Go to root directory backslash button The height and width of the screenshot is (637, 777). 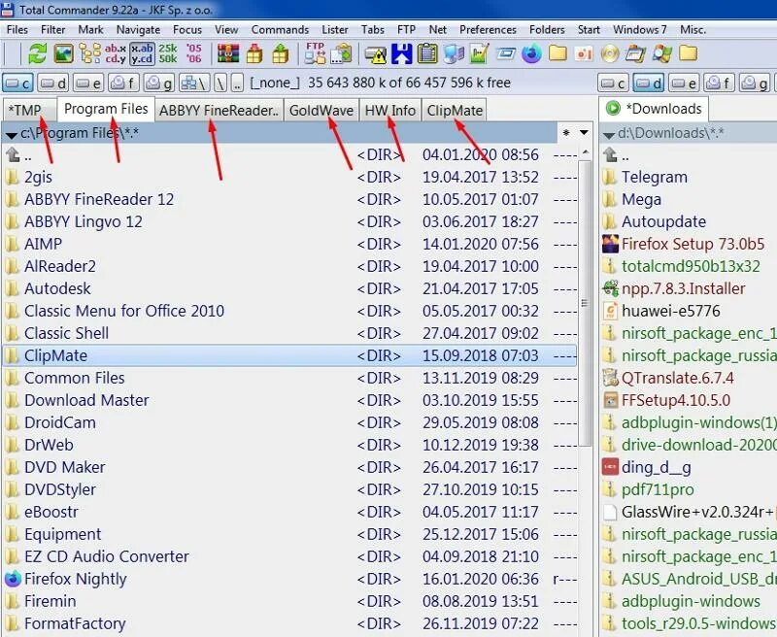click(x=220, y=84)
